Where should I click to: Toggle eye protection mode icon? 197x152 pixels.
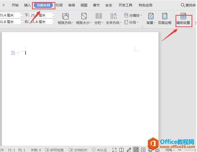(157, 150)
